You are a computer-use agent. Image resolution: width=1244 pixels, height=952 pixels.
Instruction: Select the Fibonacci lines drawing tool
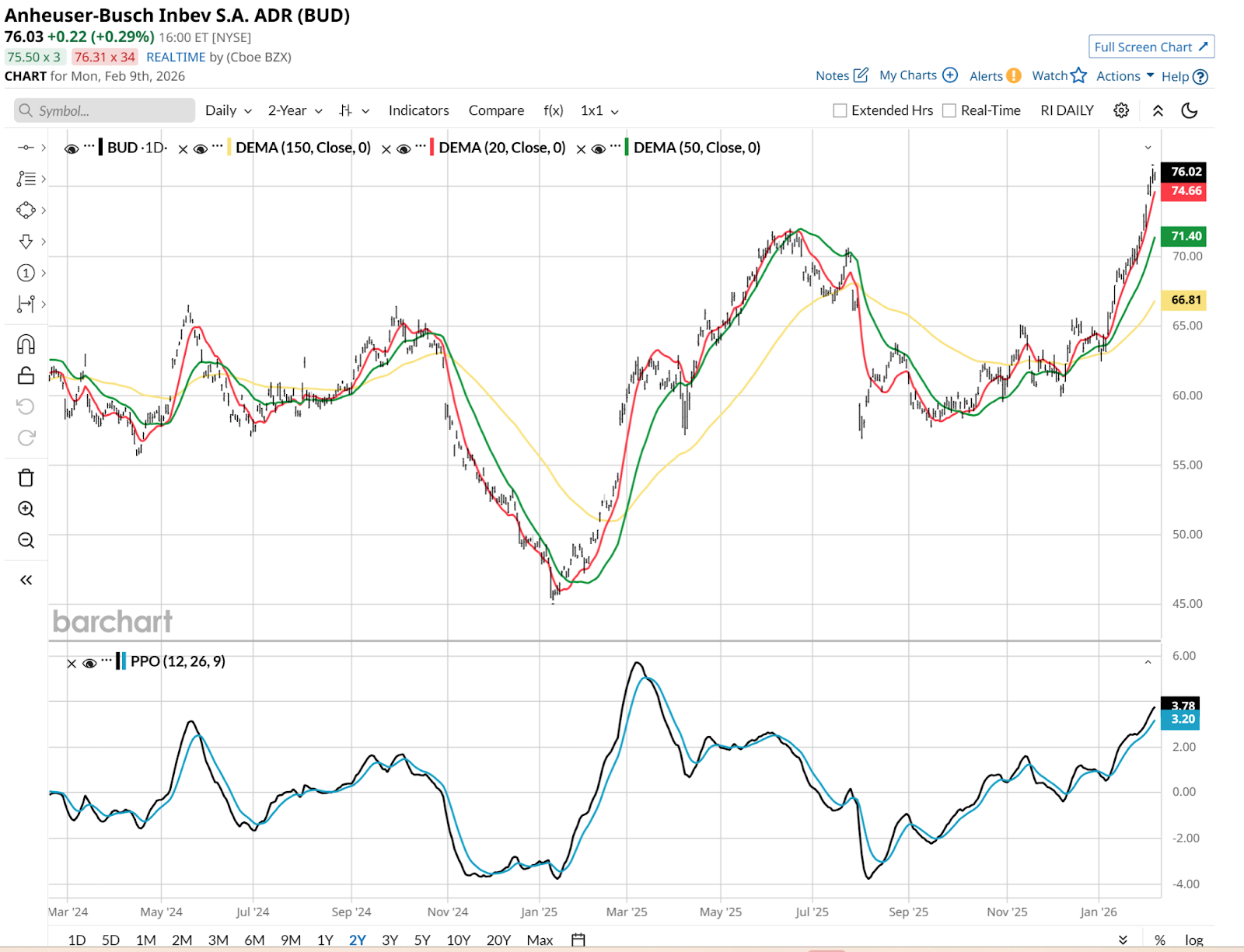coord(26,179)
